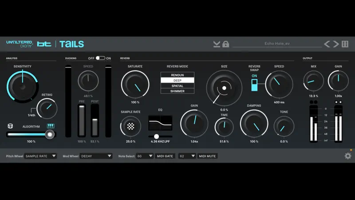Click the Unfiltered Audio logo

point(20,44)
